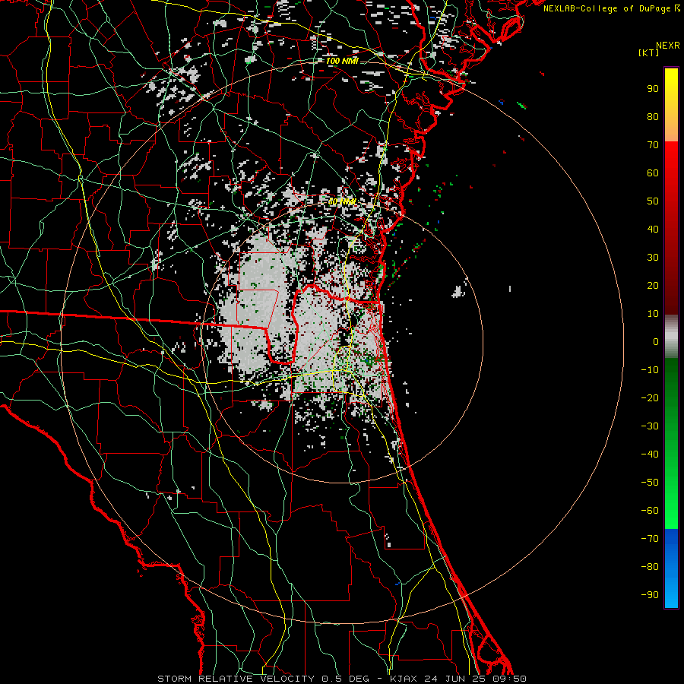The image size is (684, 684).
Task: Click the gray zero-velocity segment of color bar
Action: pyautogui.click(x=671, y=337)
